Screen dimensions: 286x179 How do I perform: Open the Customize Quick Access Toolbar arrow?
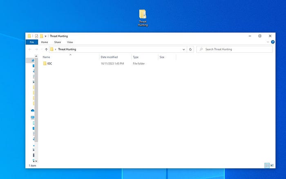45,36
